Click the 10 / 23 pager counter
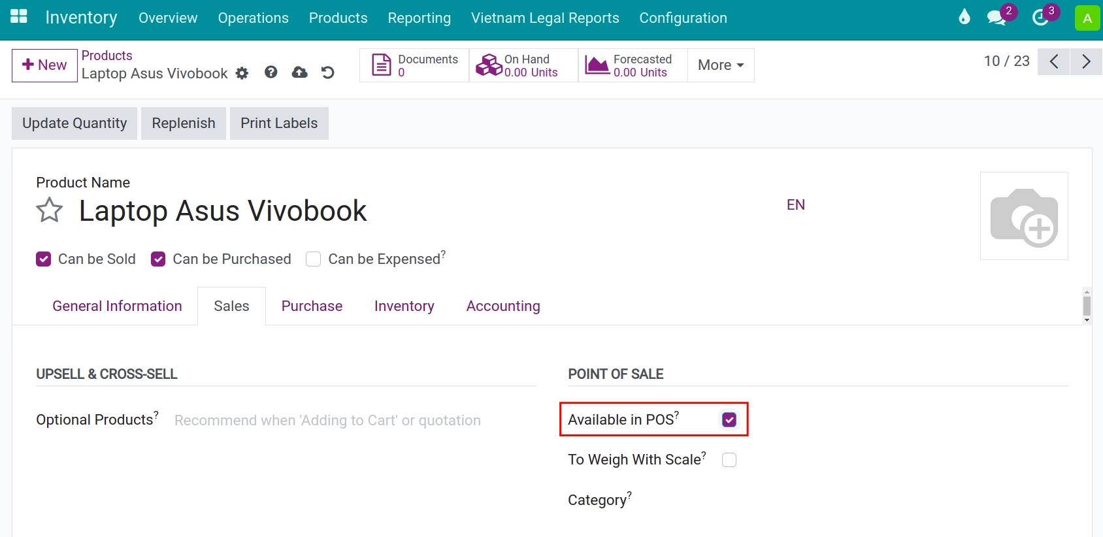 tap(1007, 61)
